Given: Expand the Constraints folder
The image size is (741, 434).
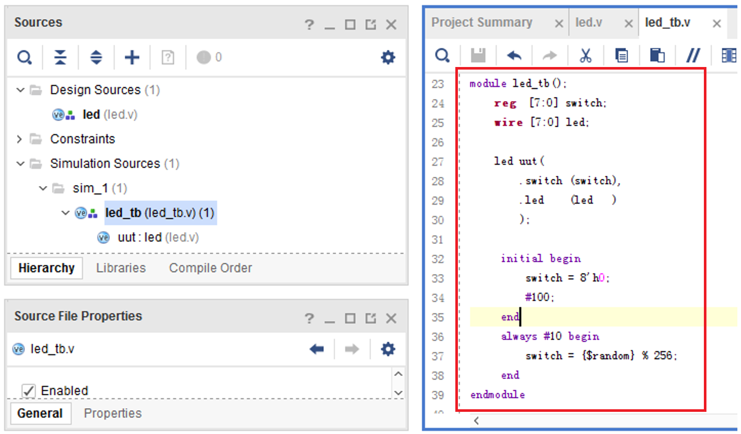Looking at the screenshot, I should tap(20, 139).
